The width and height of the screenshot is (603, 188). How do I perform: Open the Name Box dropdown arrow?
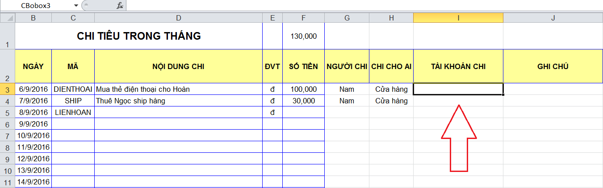[75, 6]
